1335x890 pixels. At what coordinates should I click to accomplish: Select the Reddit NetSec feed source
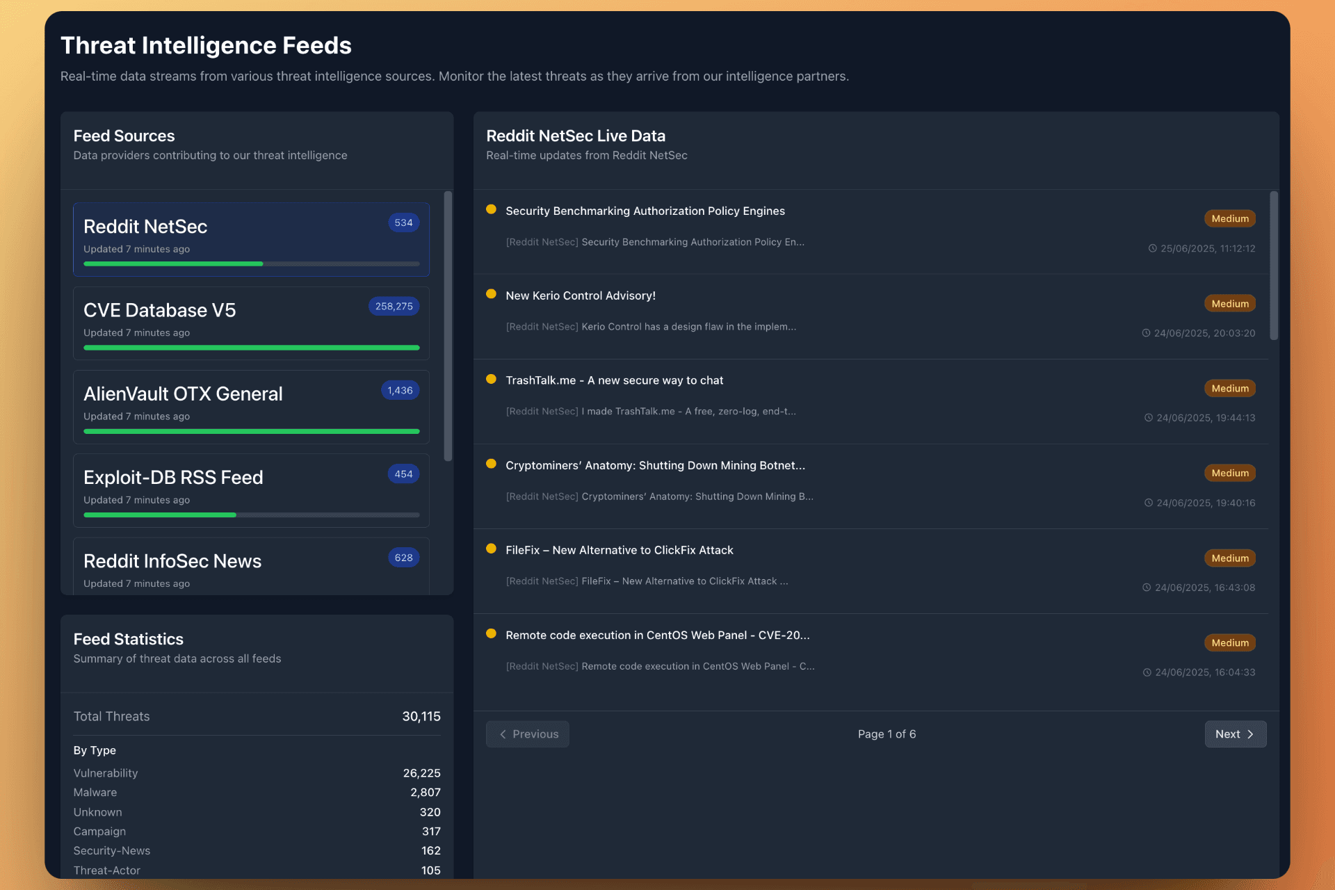(x=250, y=238)
